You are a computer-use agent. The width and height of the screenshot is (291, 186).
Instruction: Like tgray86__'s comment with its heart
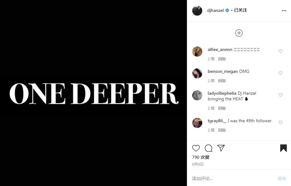coord(281,123)
